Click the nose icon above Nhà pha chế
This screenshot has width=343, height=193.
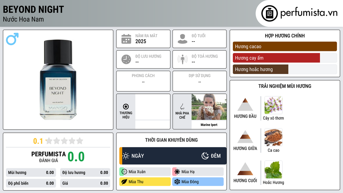pos(182,107)
